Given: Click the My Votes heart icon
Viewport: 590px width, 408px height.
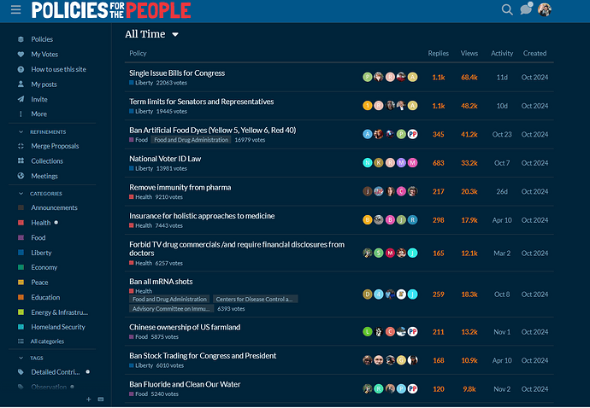Looking at the screenshot, I should pos(21,54).
